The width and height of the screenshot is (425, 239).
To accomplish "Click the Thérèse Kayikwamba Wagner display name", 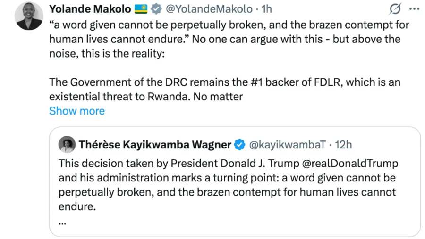I will (155, 145).
